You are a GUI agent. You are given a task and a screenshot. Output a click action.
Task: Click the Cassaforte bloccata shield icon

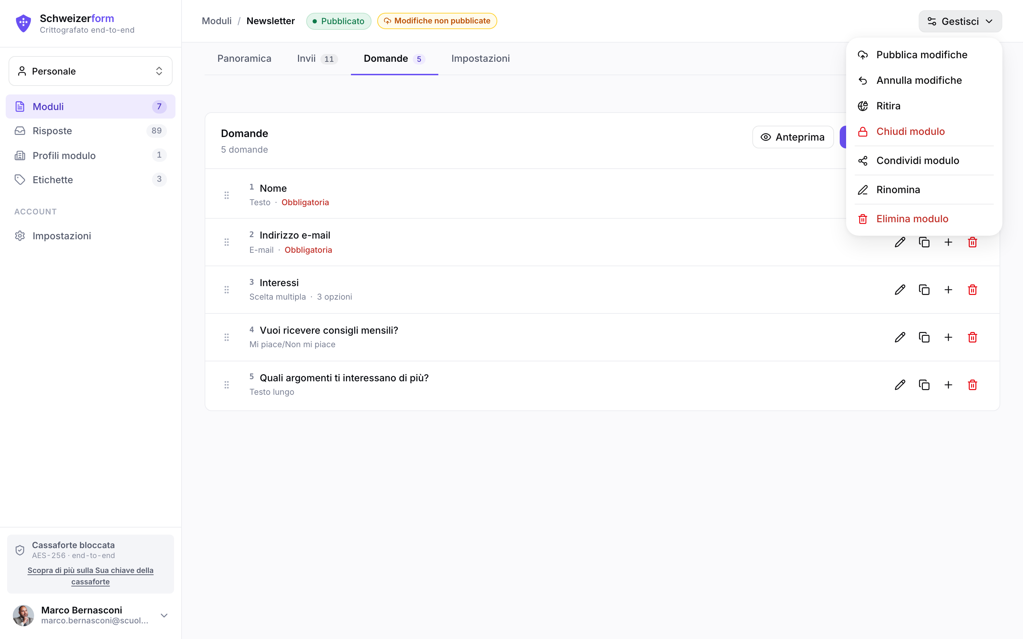pyautogui.click(x=20, y=550)
